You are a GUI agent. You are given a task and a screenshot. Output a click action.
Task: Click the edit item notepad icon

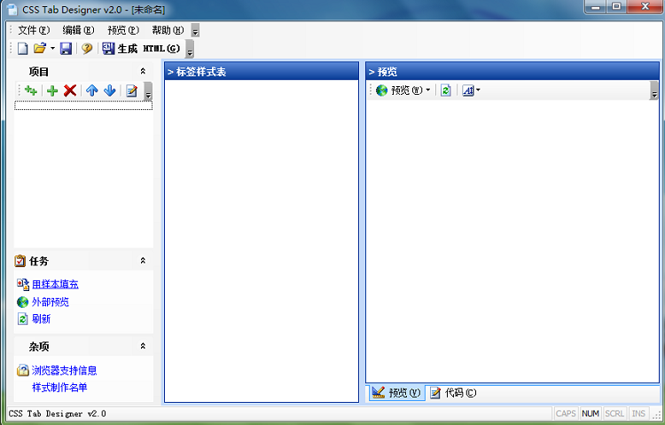[131, 91]
